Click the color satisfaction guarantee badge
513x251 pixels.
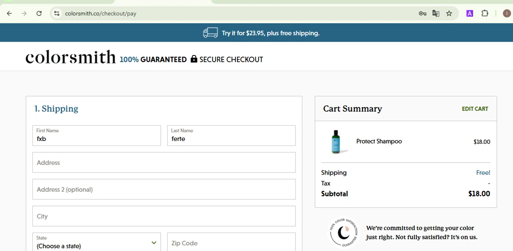point(343,233)
